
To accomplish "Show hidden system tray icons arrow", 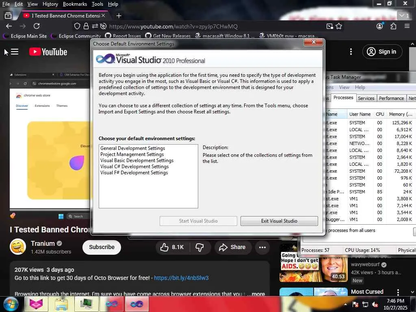I will 345,304.
